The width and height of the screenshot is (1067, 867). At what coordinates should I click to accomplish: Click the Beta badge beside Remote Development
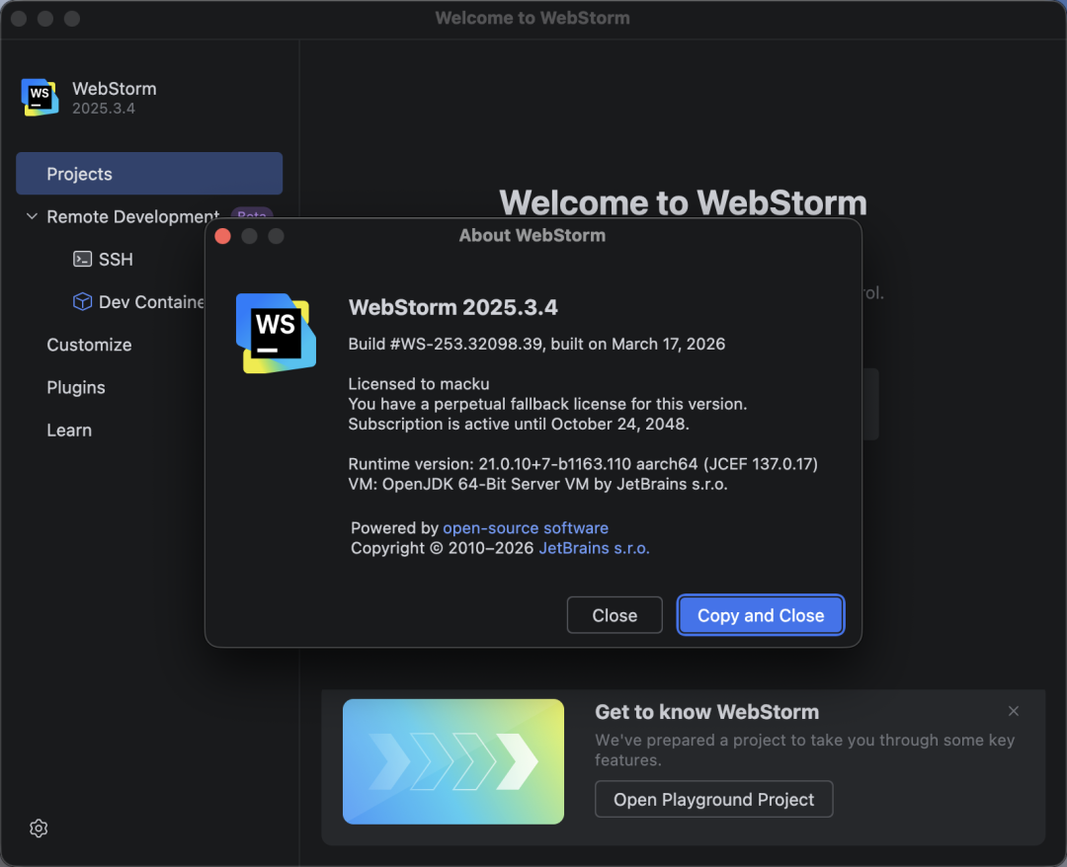pyautogui.click(x=251, y=213)
